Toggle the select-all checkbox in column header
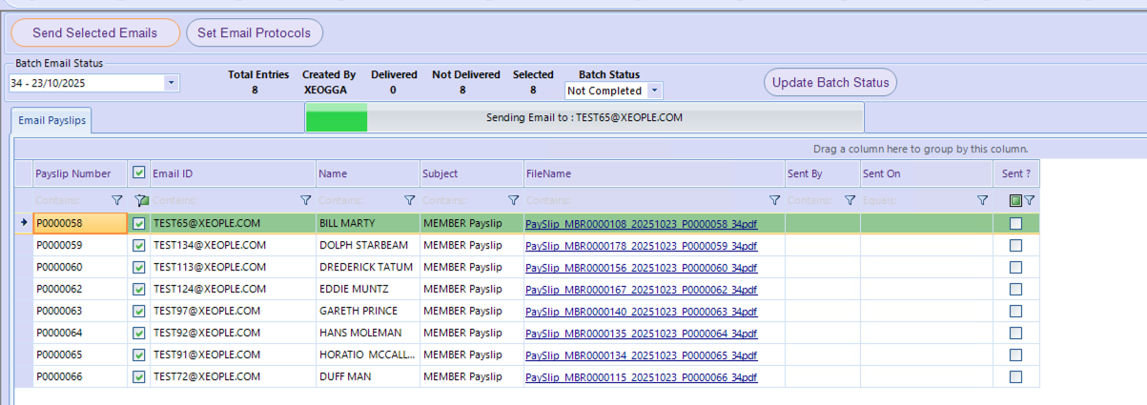Image resolution: width=1147 pixels, height=405 pixels. tap(139, 173)
